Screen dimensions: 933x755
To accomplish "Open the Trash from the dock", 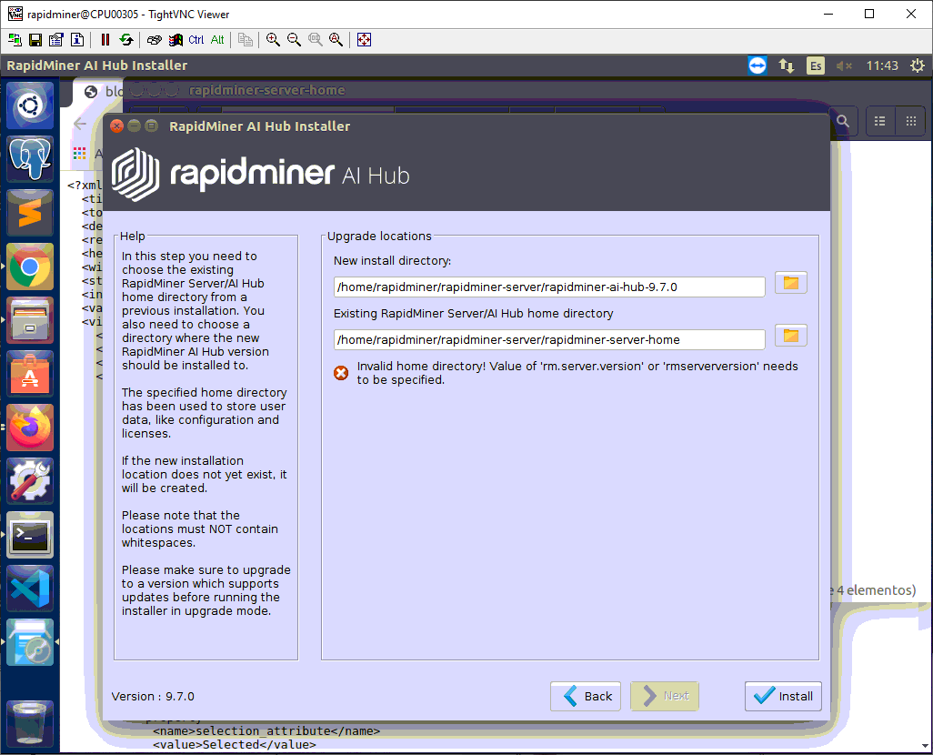I will (30, 723).
